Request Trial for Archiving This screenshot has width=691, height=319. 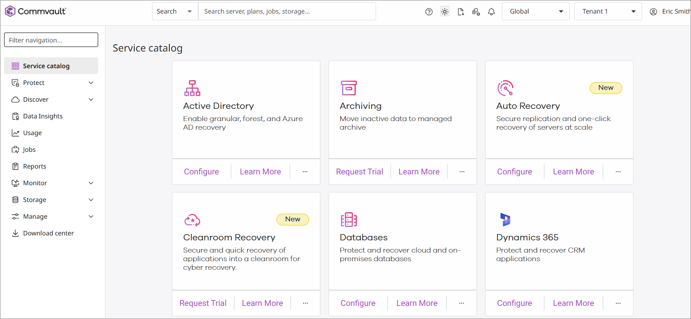click(x=360, y=172)
